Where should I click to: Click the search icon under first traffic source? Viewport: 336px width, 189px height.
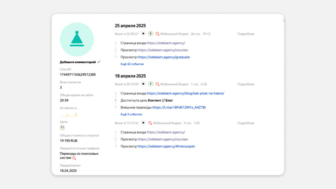tap(74, 158)
